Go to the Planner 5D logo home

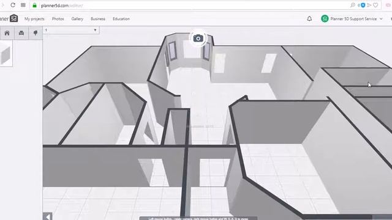click(9, 18)
